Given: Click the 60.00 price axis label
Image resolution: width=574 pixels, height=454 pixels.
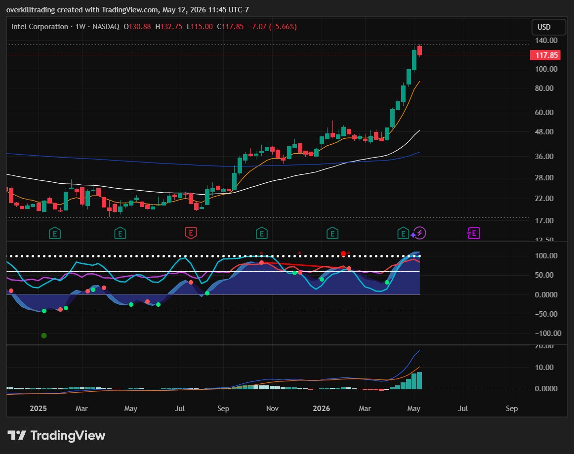Looking at the screenshot, I should tap(544, 113).
